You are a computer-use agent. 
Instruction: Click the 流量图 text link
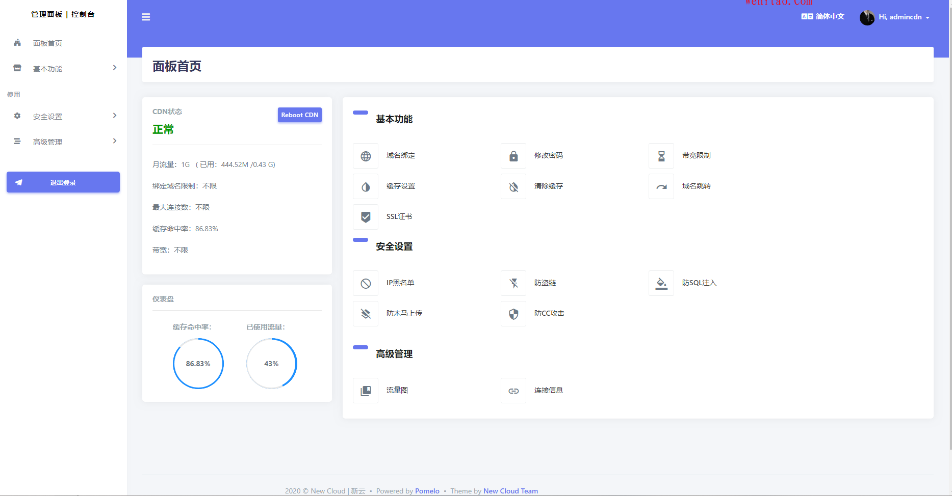pyautogui.click(x=397, y=391)
